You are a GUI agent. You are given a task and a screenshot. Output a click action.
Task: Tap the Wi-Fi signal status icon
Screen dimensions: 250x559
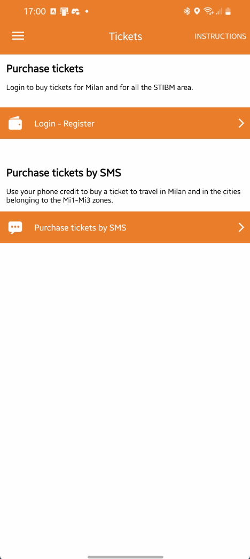pyautogui.click(x=208, y=11)
